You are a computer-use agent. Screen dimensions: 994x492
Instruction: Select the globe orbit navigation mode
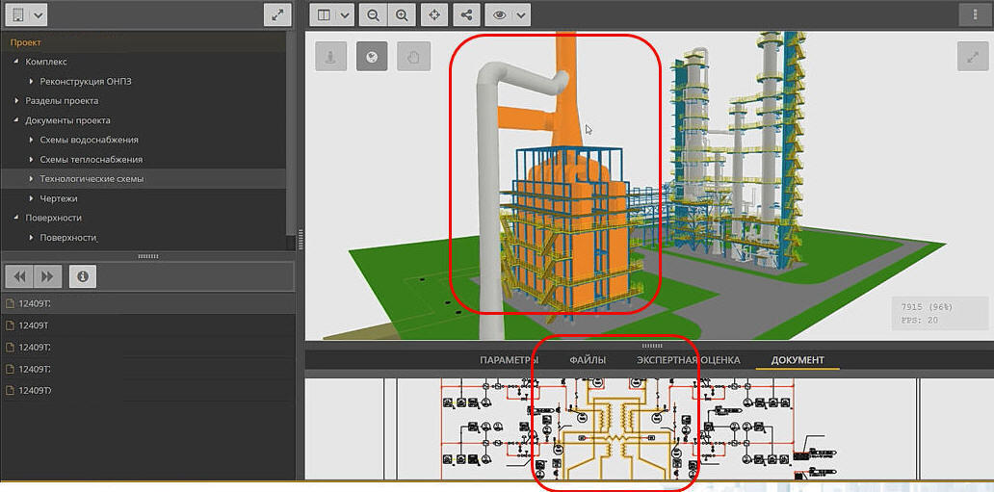[x=372, y=57]
